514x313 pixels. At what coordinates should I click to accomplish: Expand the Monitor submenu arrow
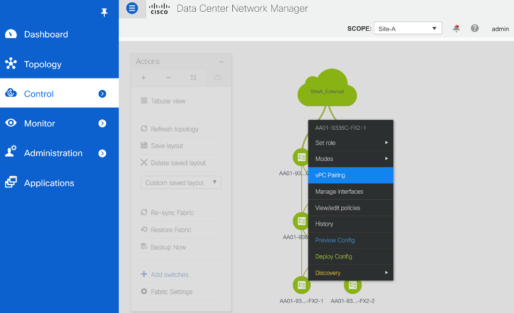(x=102, y=123)
